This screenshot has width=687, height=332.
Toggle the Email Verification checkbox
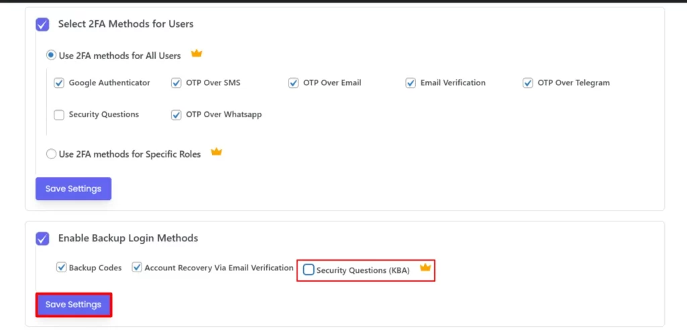coord(411,83)
